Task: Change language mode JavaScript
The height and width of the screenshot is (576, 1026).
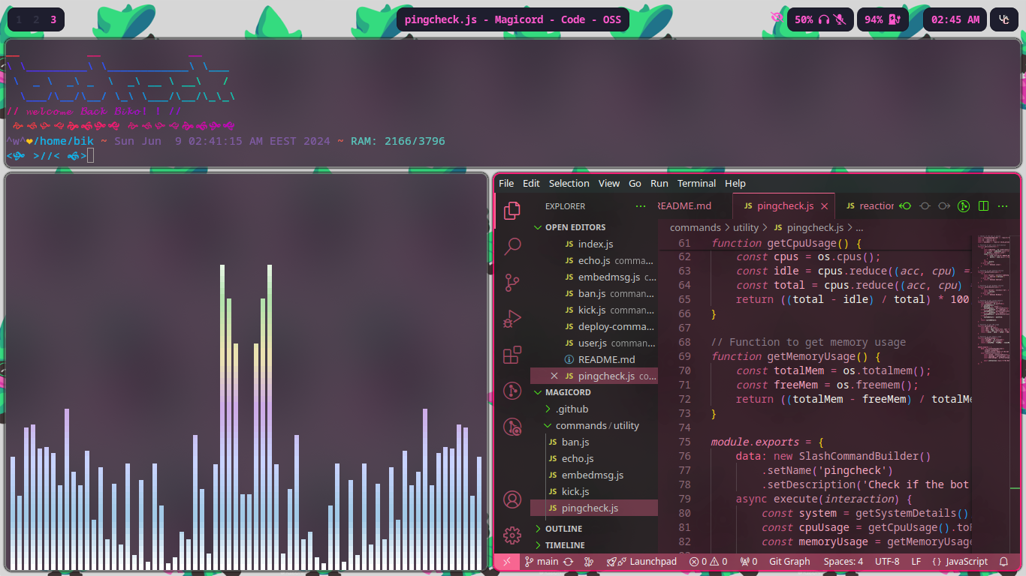Action: point(960,561)
